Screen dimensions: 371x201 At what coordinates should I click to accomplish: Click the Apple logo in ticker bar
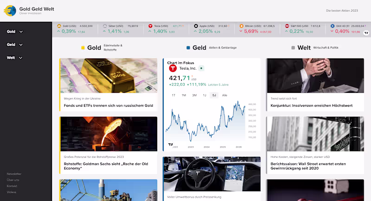tap(196, 26)
